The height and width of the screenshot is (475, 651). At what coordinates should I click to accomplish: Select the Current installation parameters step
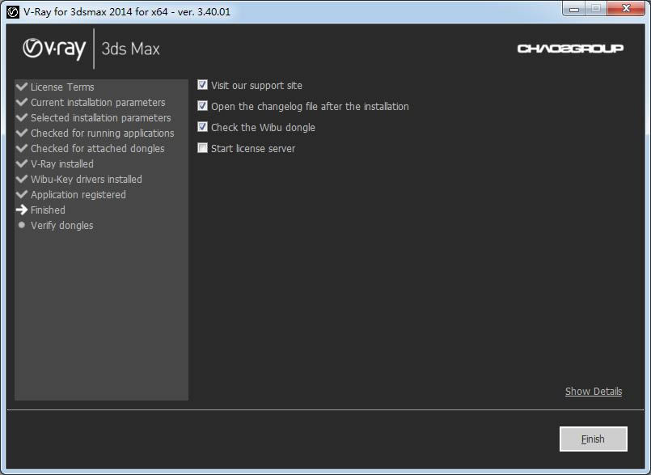98,102
